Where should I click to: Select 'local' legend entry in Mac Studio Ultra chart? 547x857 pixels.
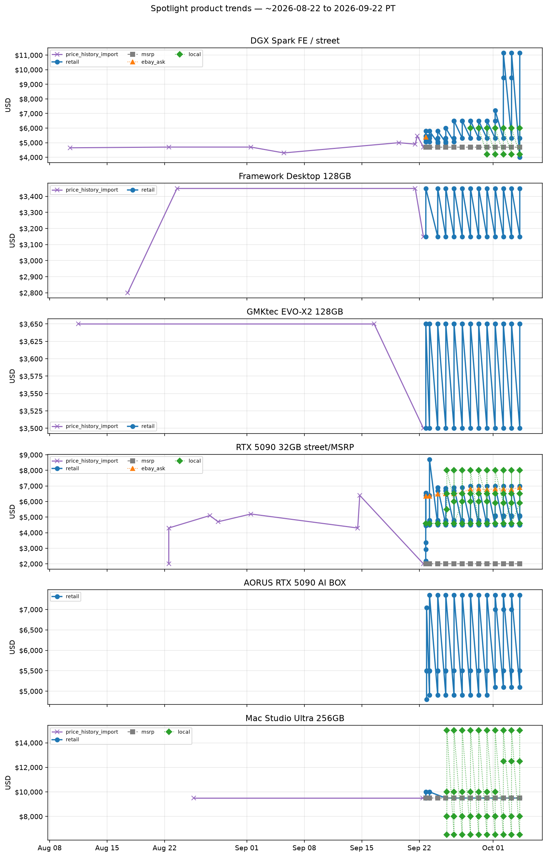178,732
